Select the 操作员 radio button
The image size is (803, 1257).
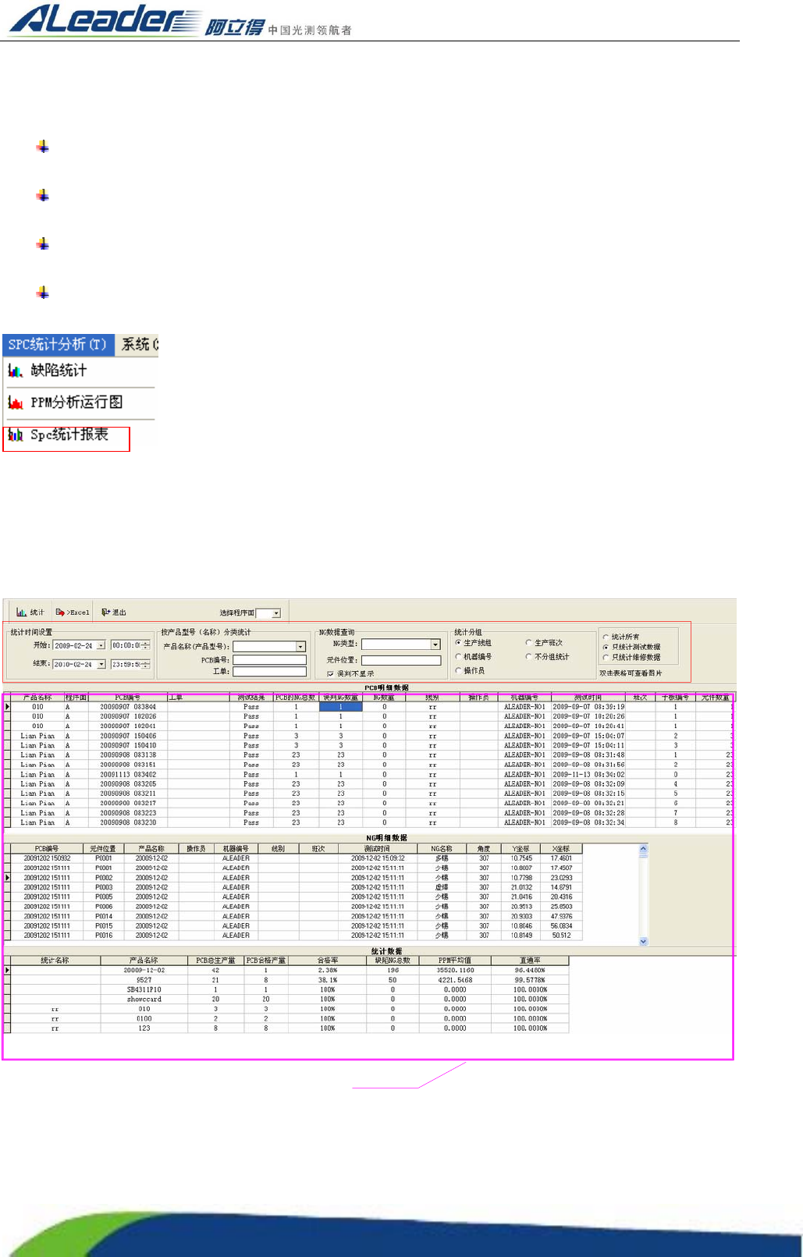click(x=458, y=670)
